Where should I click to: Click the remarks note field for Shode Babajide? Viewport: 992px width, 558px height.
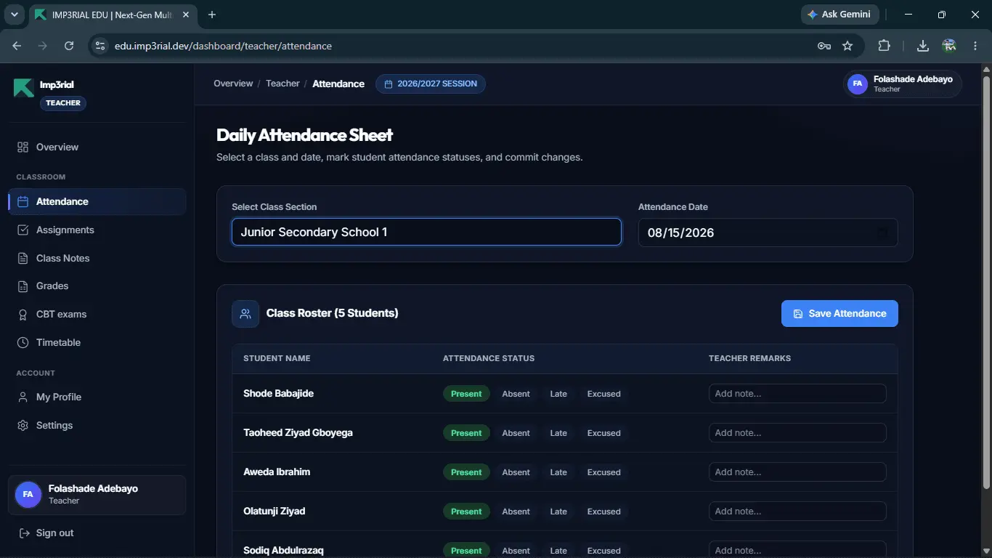click(797, 394)
